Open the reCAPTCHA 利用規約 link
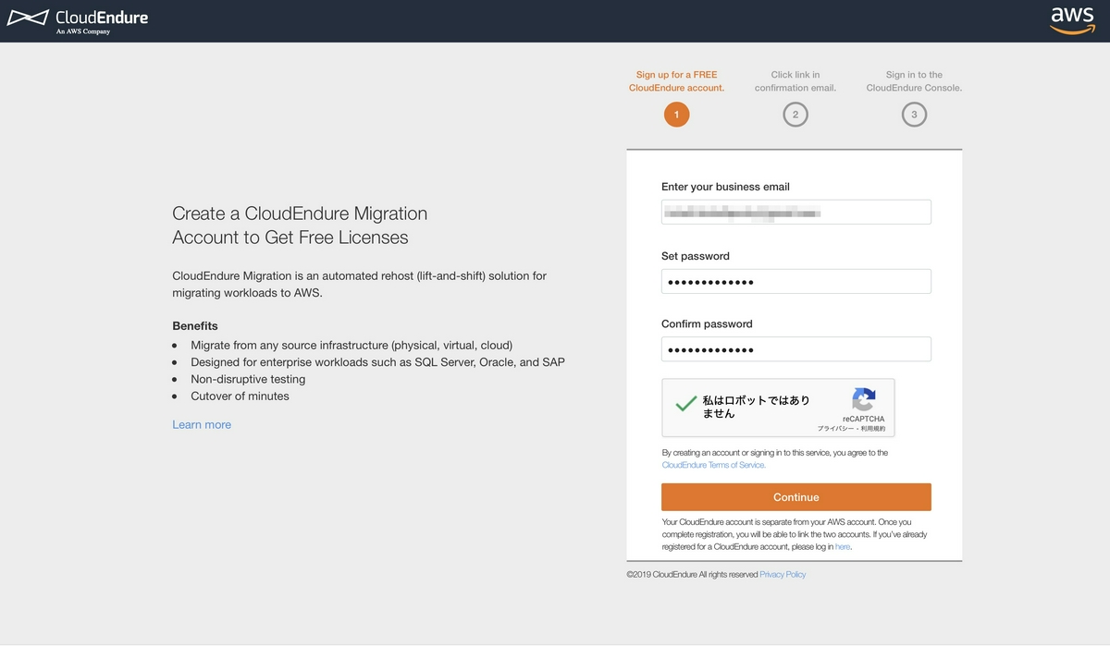The width and height of the screenshot is (1110, 646). [x=873, y=429]
